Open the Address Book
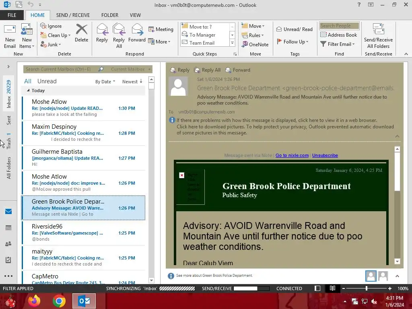 click(338, 35)
